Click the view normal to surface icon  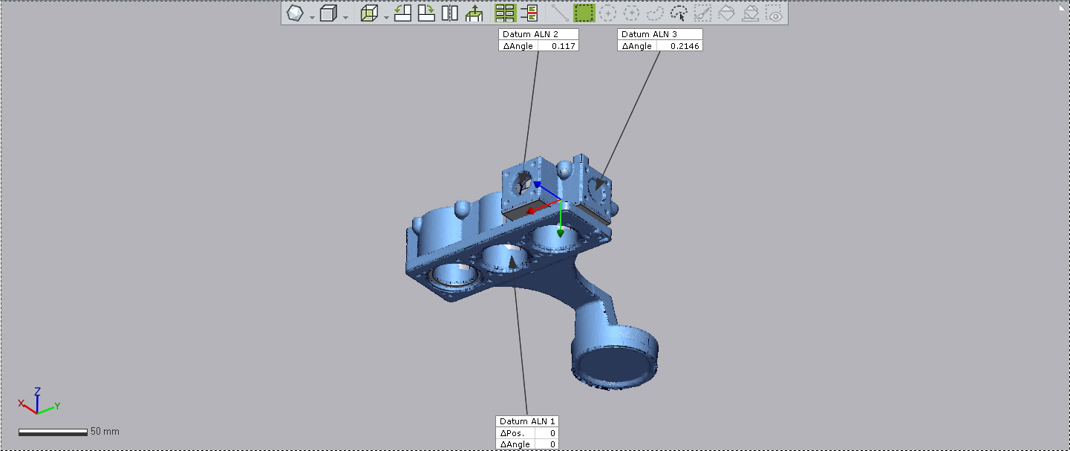(474, 13)
